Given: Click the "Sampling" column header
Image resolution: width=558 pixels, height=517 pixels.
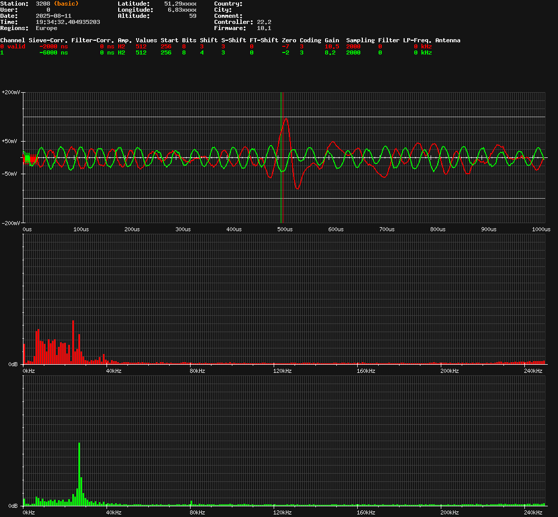Looking at the screenshot, I should point(360,40).
